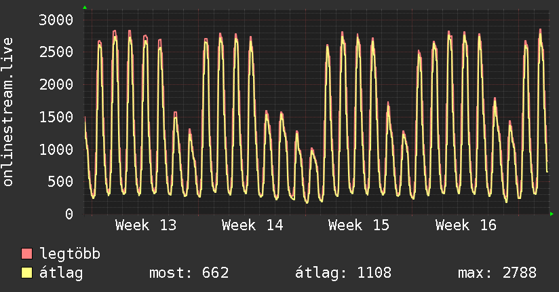
Task: Select the 'legtöbb' legend label
Action: coord(70,254)
